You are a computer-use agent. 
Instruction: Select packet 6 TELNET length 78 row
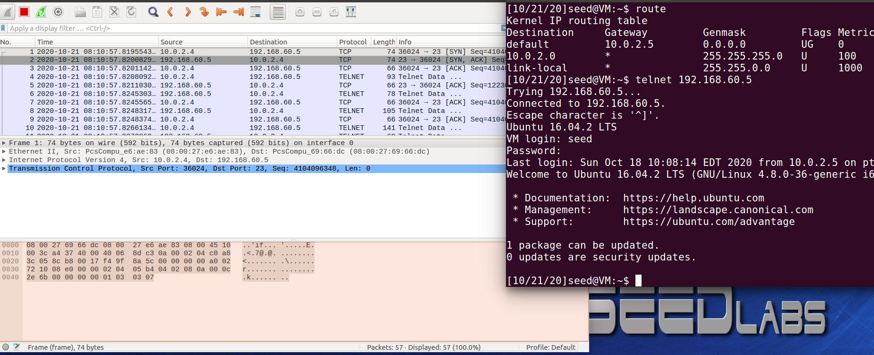click(253, 94)
